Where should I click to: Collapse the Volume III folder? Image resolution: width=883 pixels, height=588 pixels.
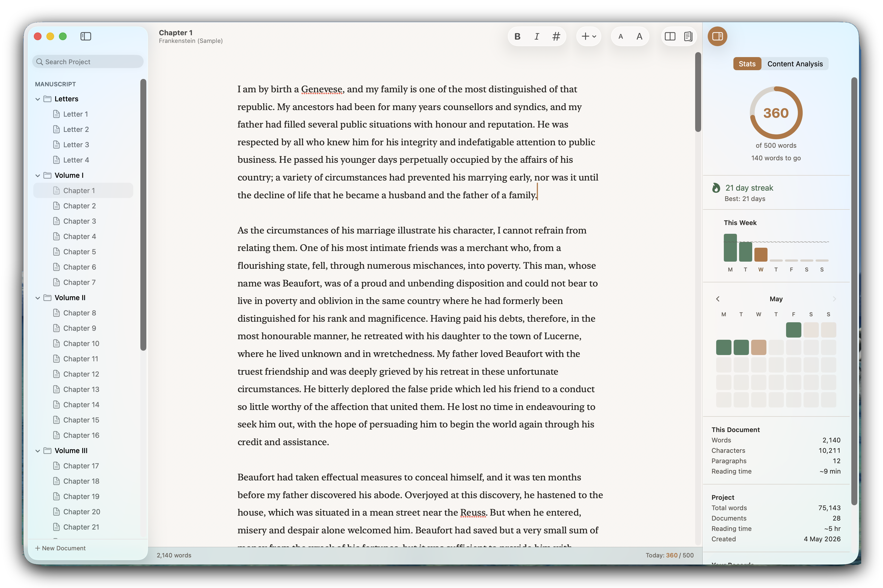point(37,451)
